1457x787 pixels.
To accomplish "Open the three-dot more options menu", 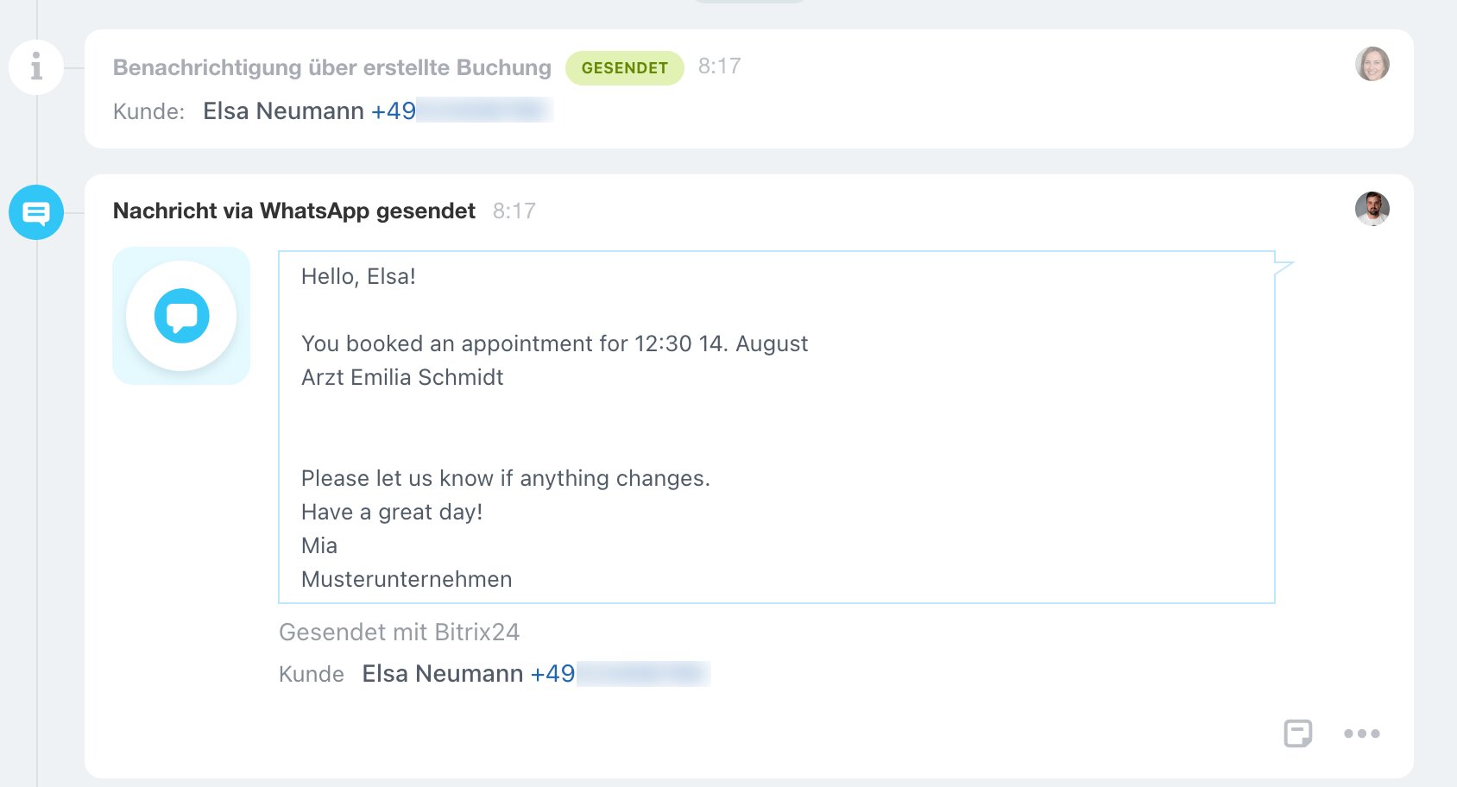I will [1361, 733].
